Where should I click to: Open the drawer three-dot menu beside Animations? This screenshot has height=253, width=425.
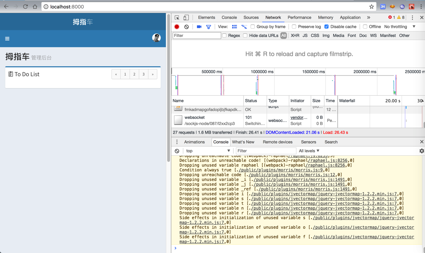(x=177, y=142)
